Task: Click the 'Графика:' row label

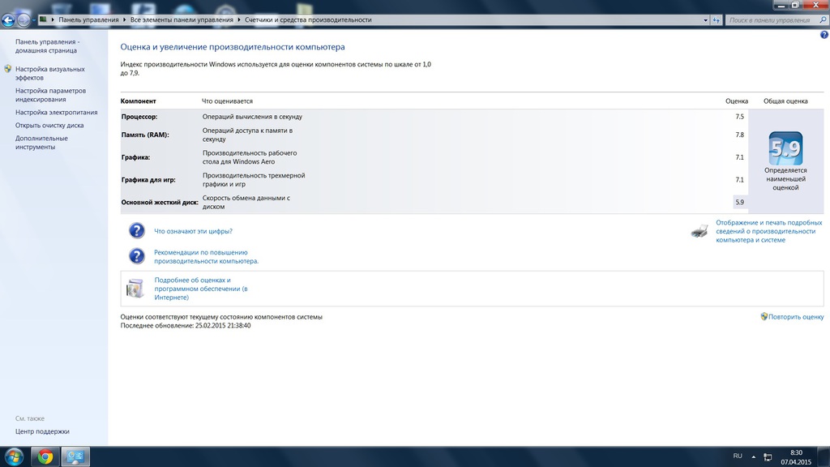Action: (x=135, y=157)
